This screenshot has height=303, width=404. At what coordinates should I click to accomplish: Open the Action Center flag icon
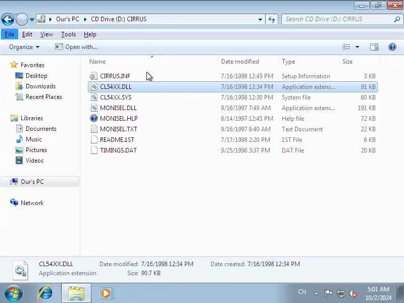[x=328, y=293]
